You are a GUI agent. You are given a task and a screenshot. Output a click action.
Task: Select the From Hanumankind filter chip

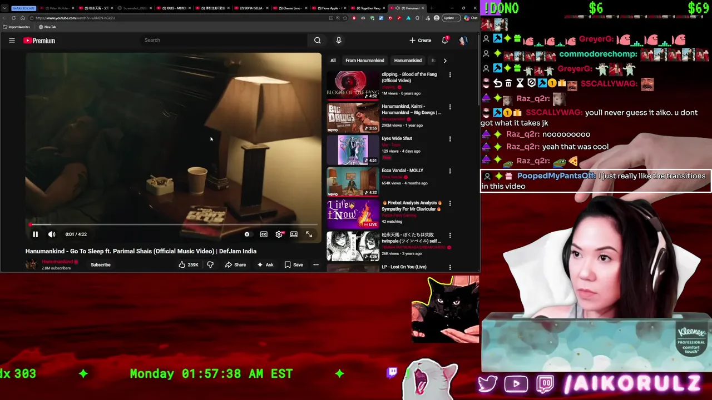click(x=365, y=61)
